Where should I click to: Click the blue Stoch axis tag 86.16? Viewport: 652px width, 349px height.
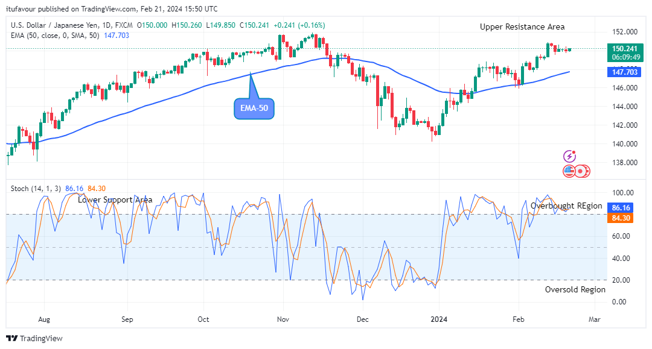click(x=621, y=207)
